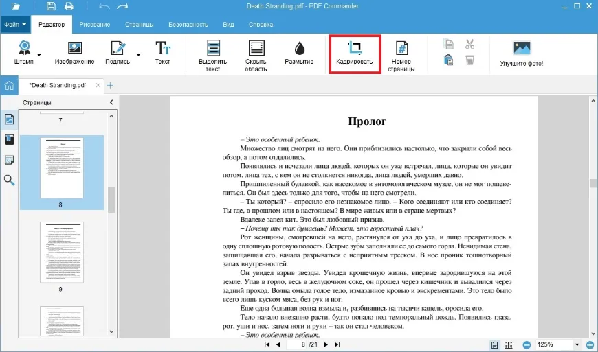
Task: Click document scrollbar down arrow
Action: point(593,333)
